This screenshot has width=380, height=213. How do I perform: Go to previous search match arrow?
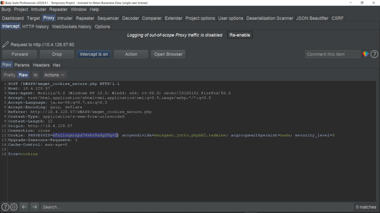pos(24,207)
